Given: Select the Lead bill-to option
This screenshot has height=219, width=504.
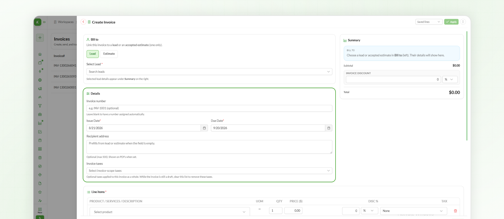Looking at the screenshot, I should [x=93, y=54].
